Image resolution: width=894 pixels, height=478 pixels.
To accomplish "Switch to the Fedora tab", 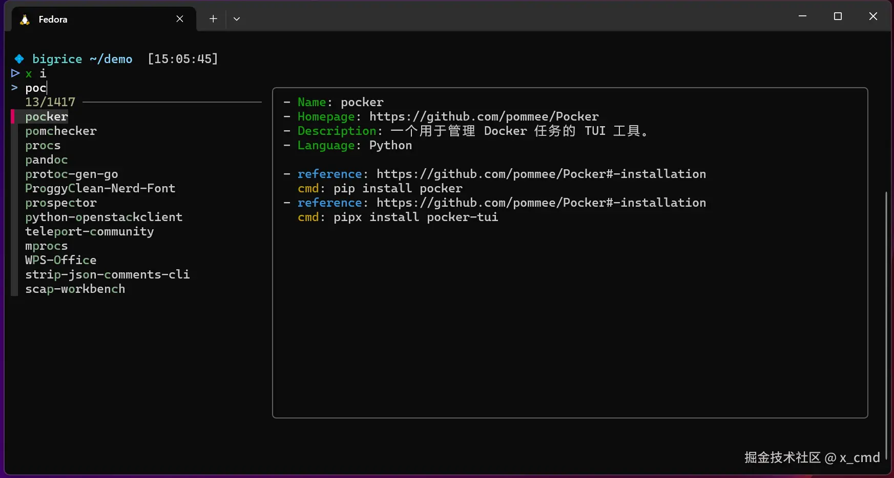I will pos(103,19).
